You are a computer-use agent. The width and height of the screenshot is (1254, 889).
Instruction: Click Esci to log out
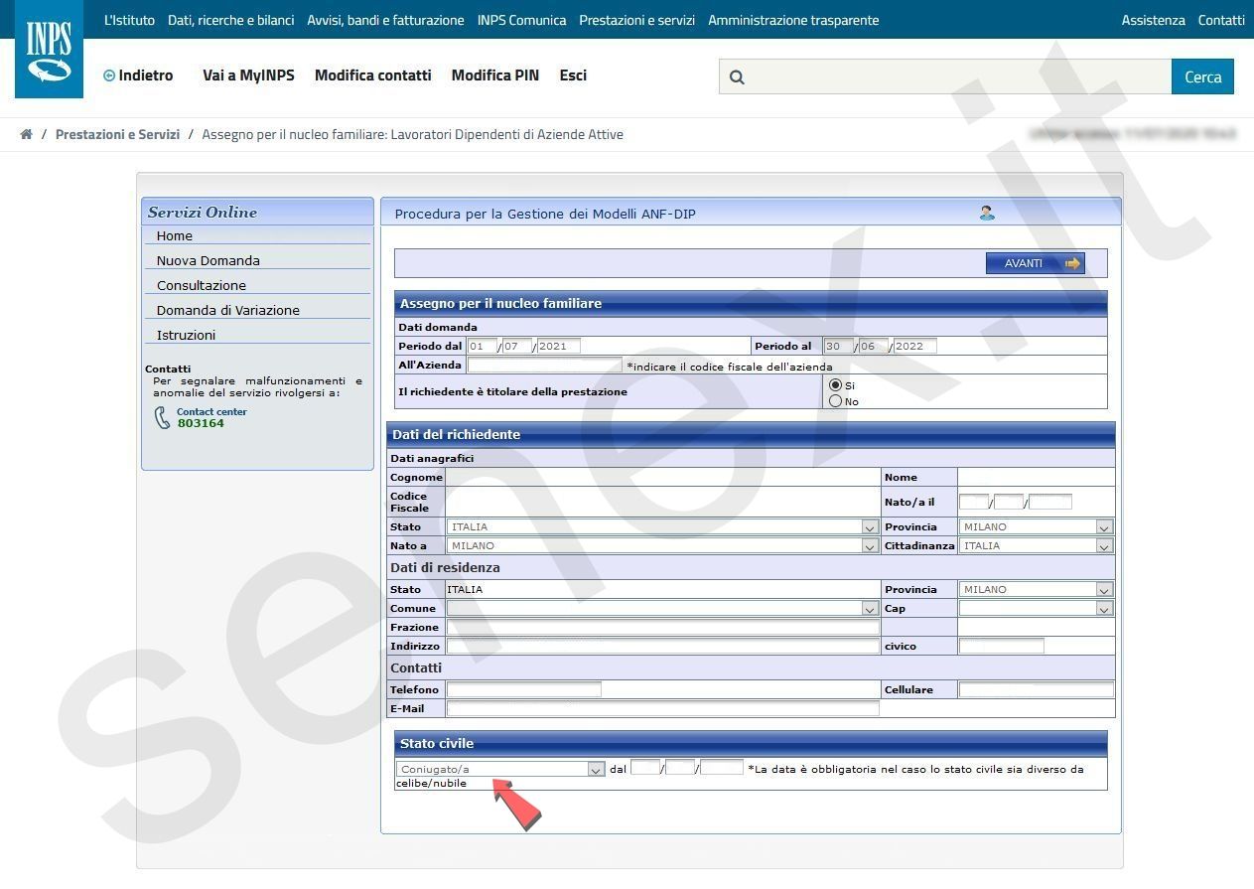click(573, 75)
